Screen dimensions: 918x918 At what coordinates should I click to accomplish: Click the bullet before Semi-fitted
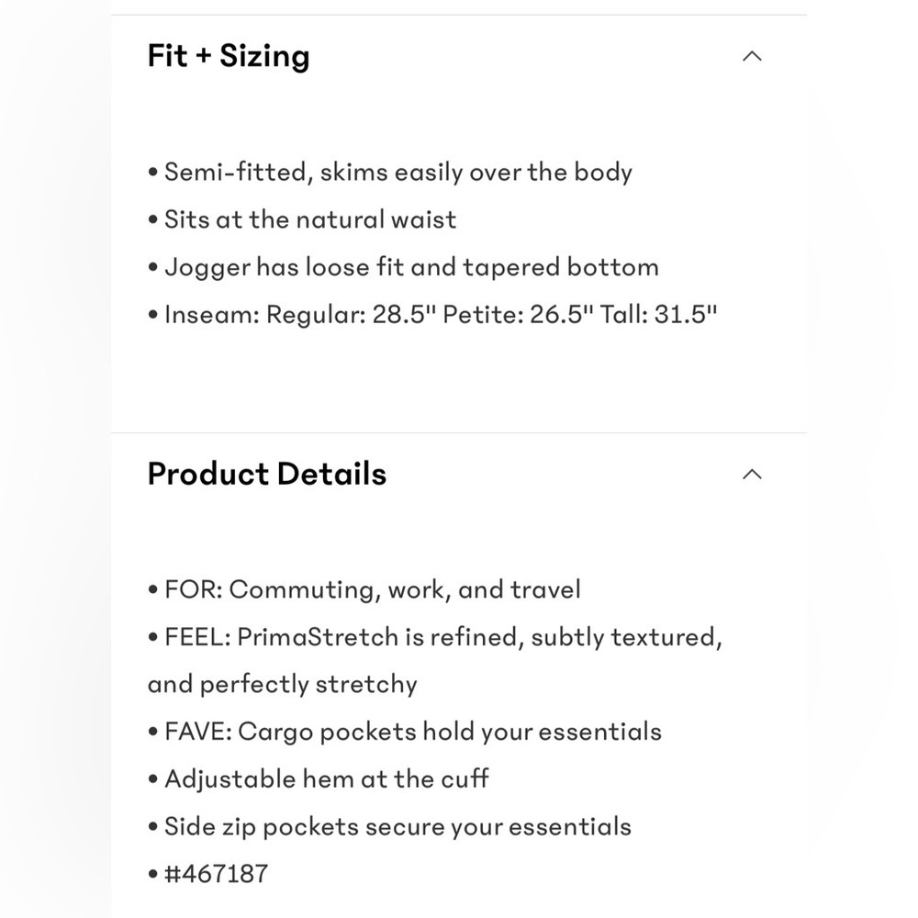(x=152, y=173)
